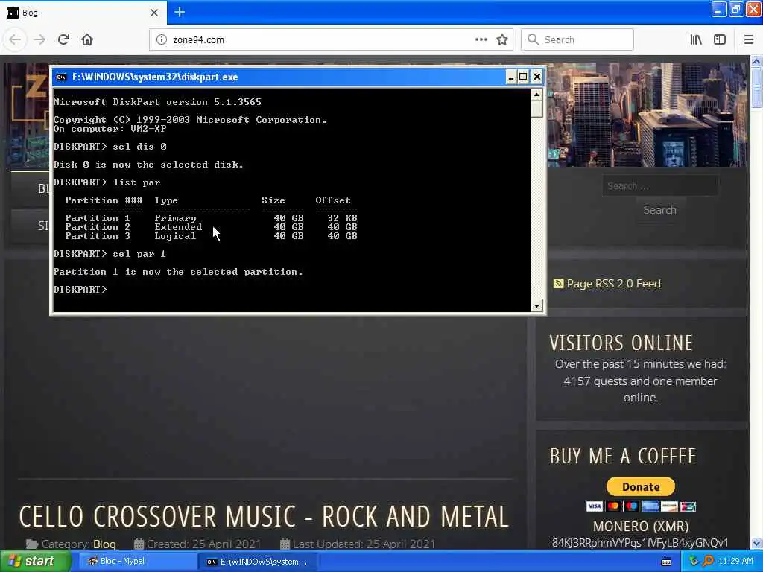Bookmark this page with the star icon
Image resolution: width=763 pixels, height=572 pixels.
tap(502, 40)
